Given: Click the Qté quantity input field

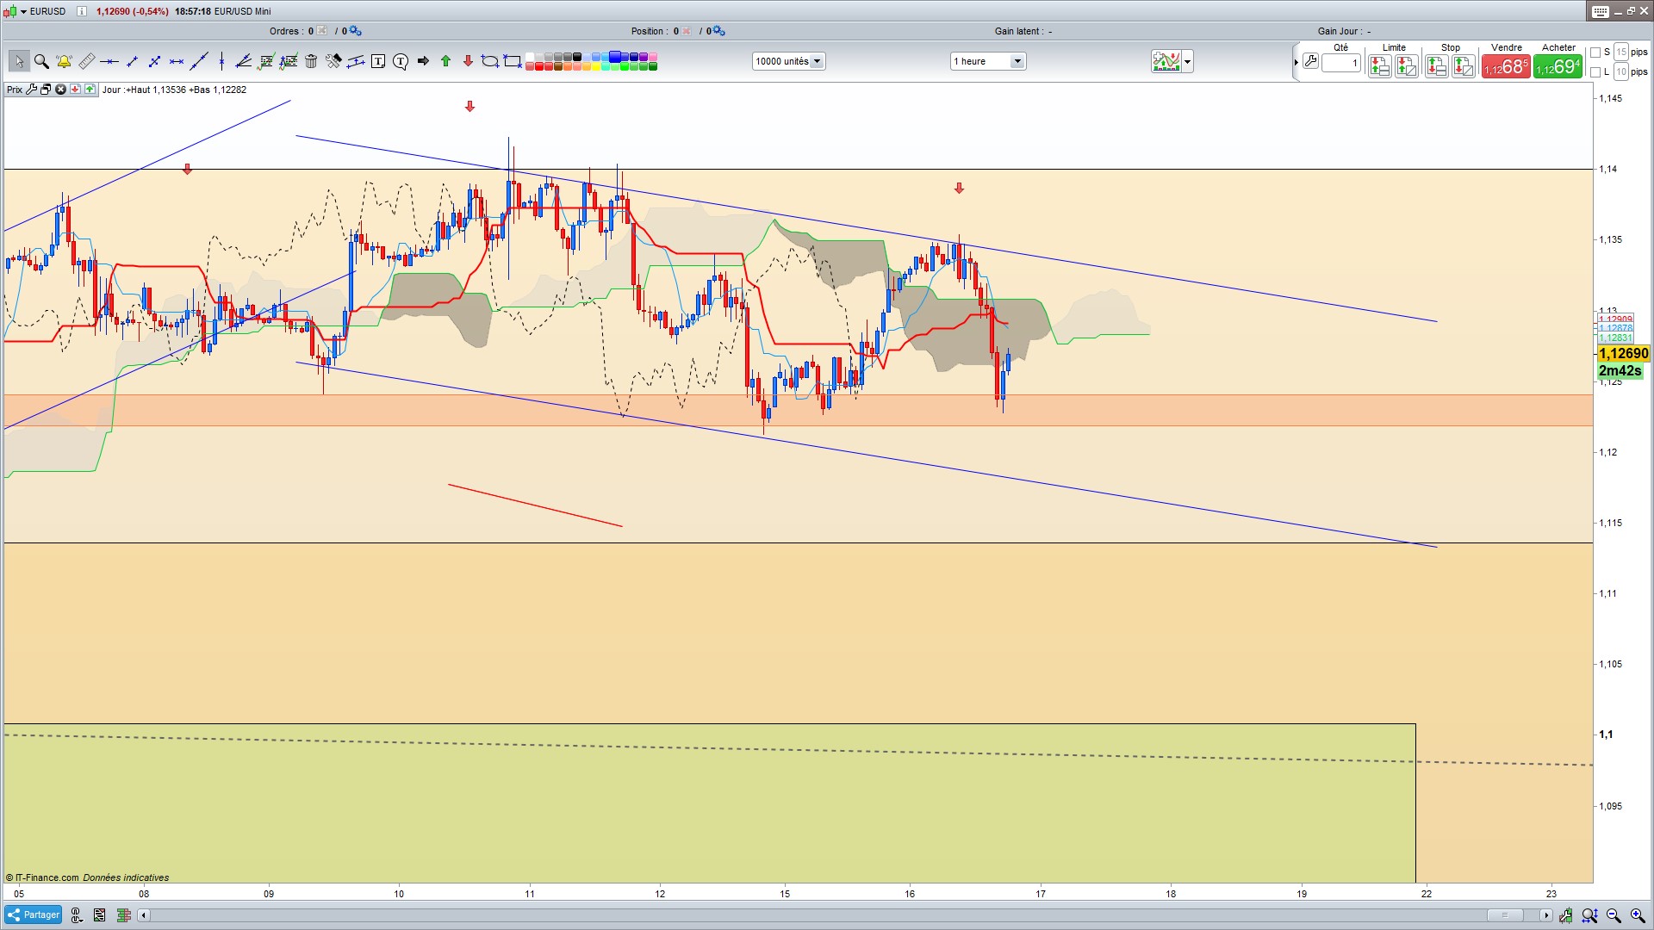Looking at the screenshot, I should point(1341,63).
